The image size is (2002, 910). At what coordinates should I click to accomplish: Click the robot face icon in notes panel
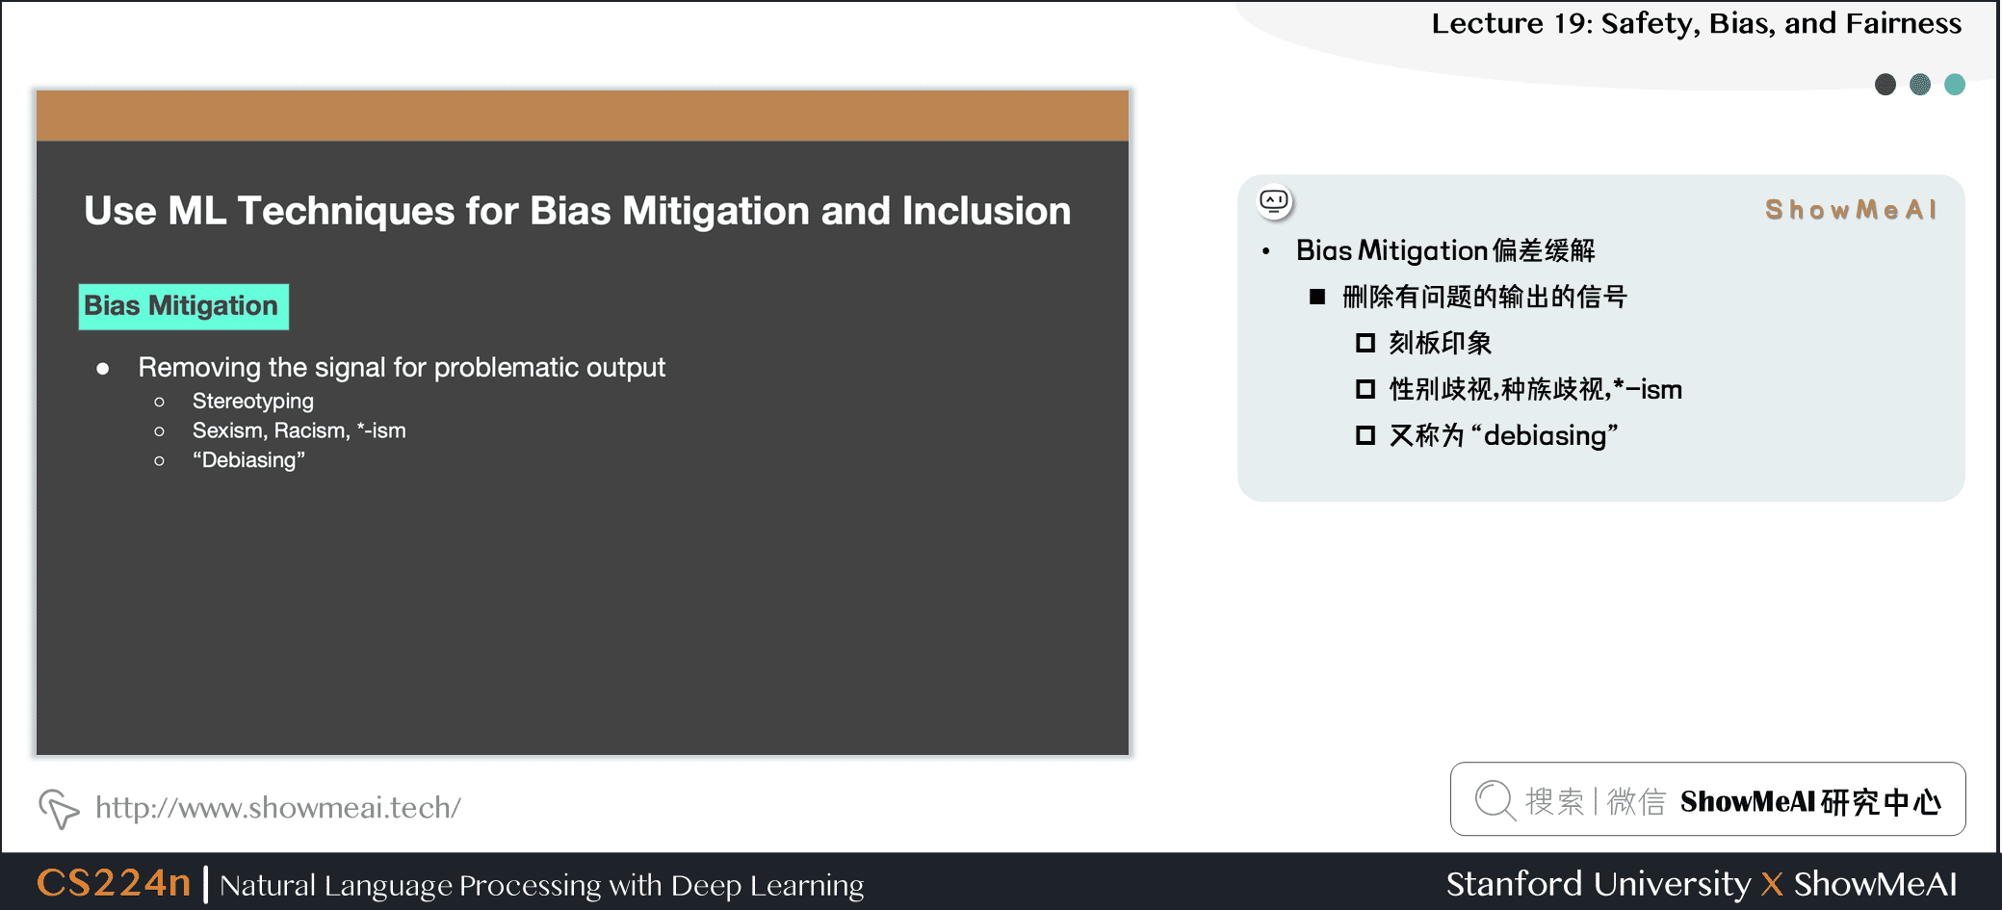[1274, 201]
